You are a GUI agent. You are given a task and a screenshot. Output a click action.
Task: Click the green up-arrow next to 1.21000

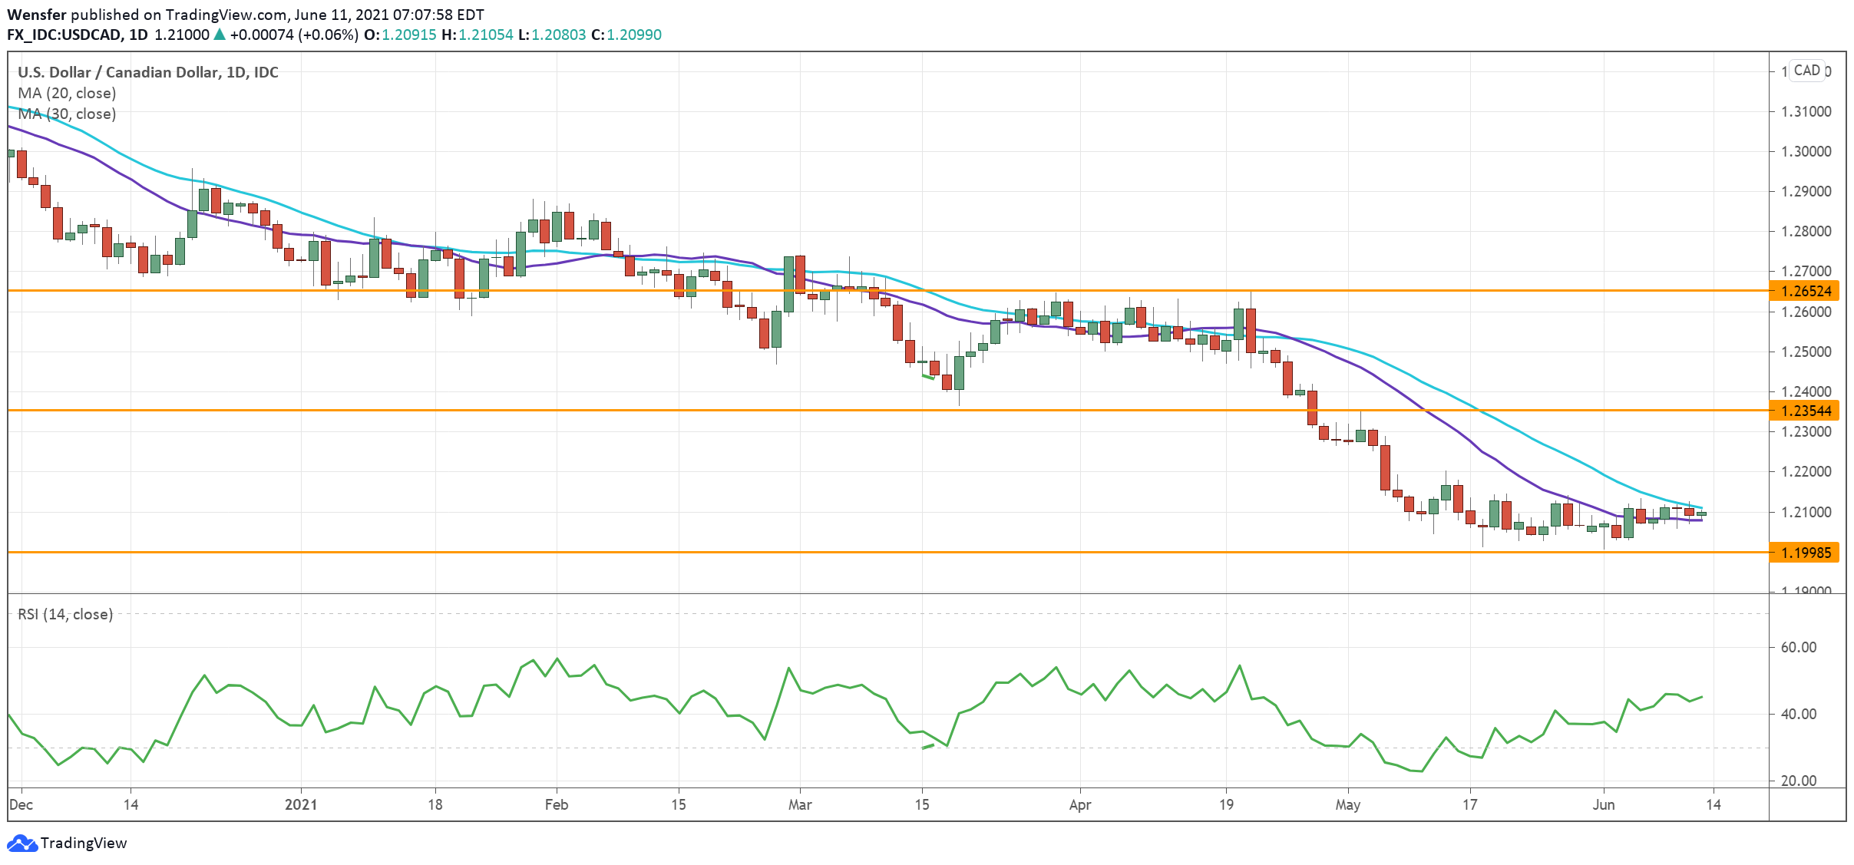click(218, 34)
